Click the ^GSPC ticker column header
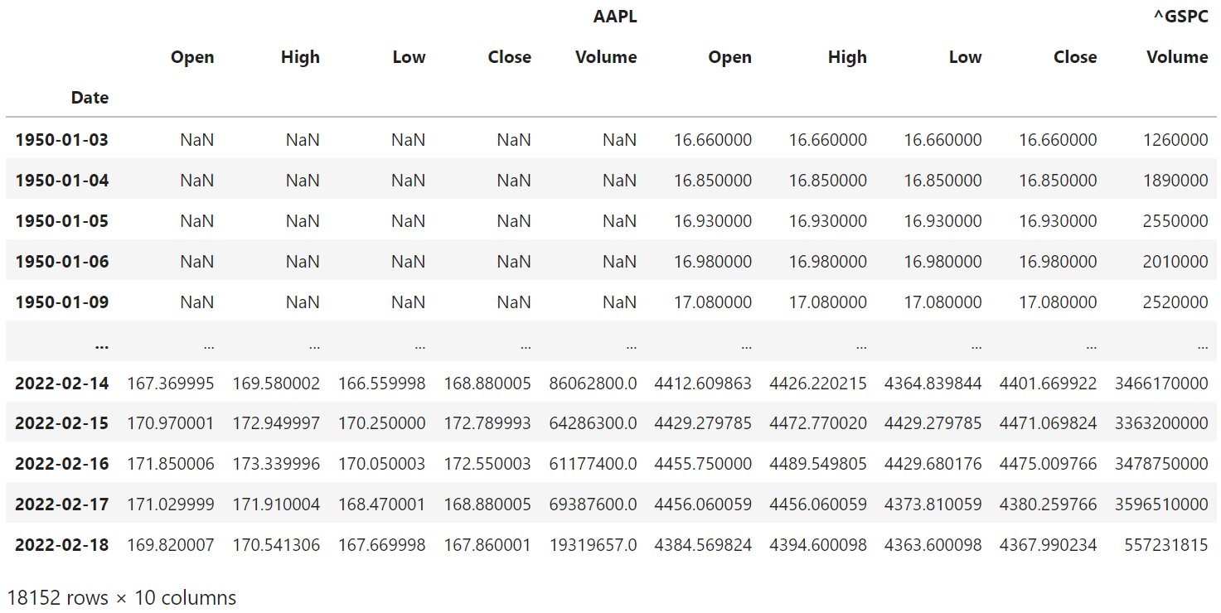This screenshot has height=613, width=1221. (1180, 17)
